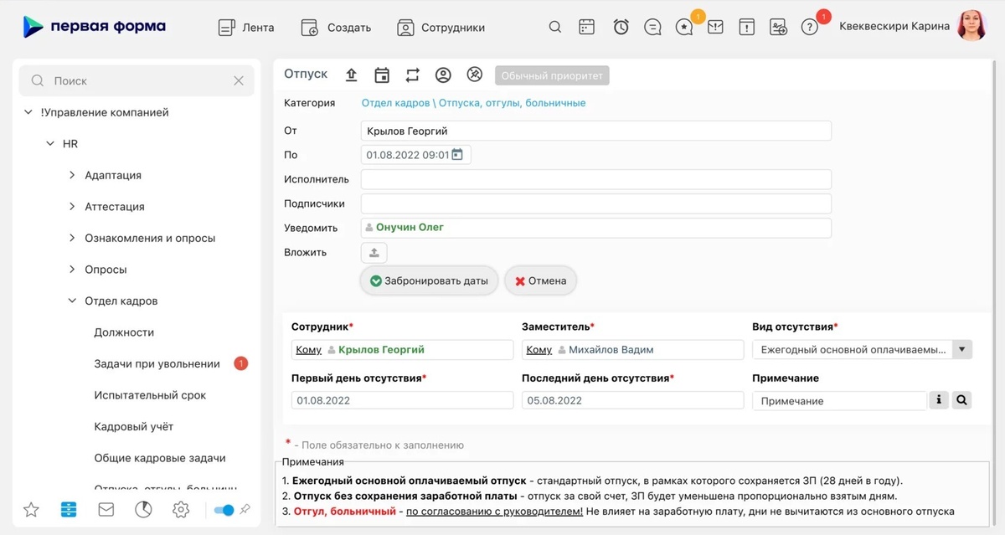1005x535 pixels.
Task: Pin the sidebar with the pin icon
Action: pos(245,509)
